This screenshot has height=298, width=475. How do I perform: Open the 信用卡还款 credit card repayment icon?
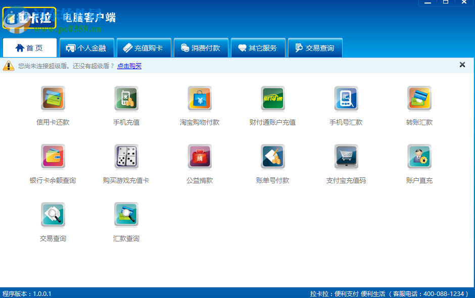[x=53, y=98]
